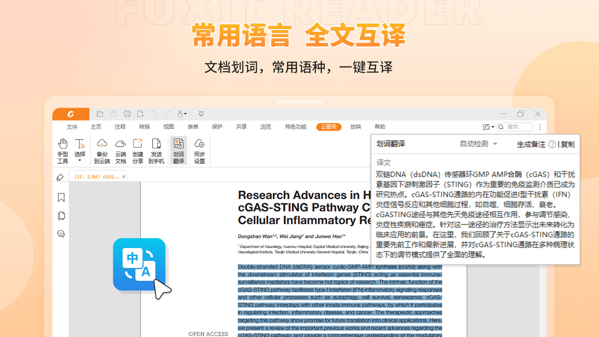Open the comments panel in left sidebar
Image resolution: width=599 pixels, height=337 pixels.
[61, 234]
